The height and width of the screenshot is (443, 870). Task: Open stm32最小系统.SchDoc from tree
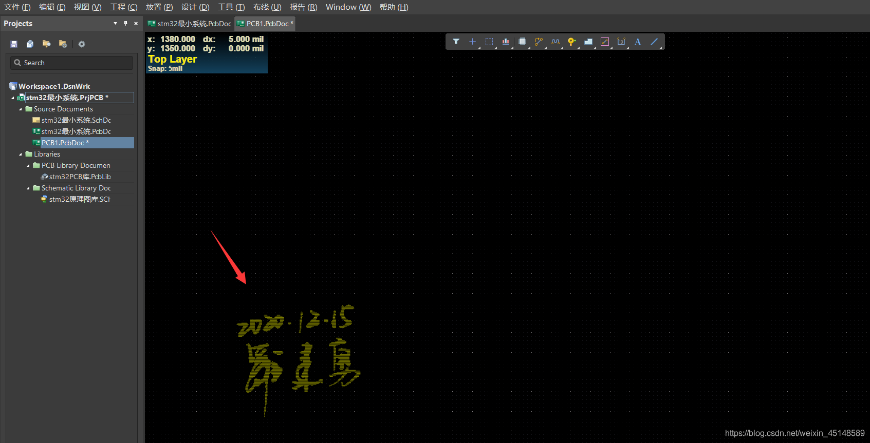pos(76,120)
